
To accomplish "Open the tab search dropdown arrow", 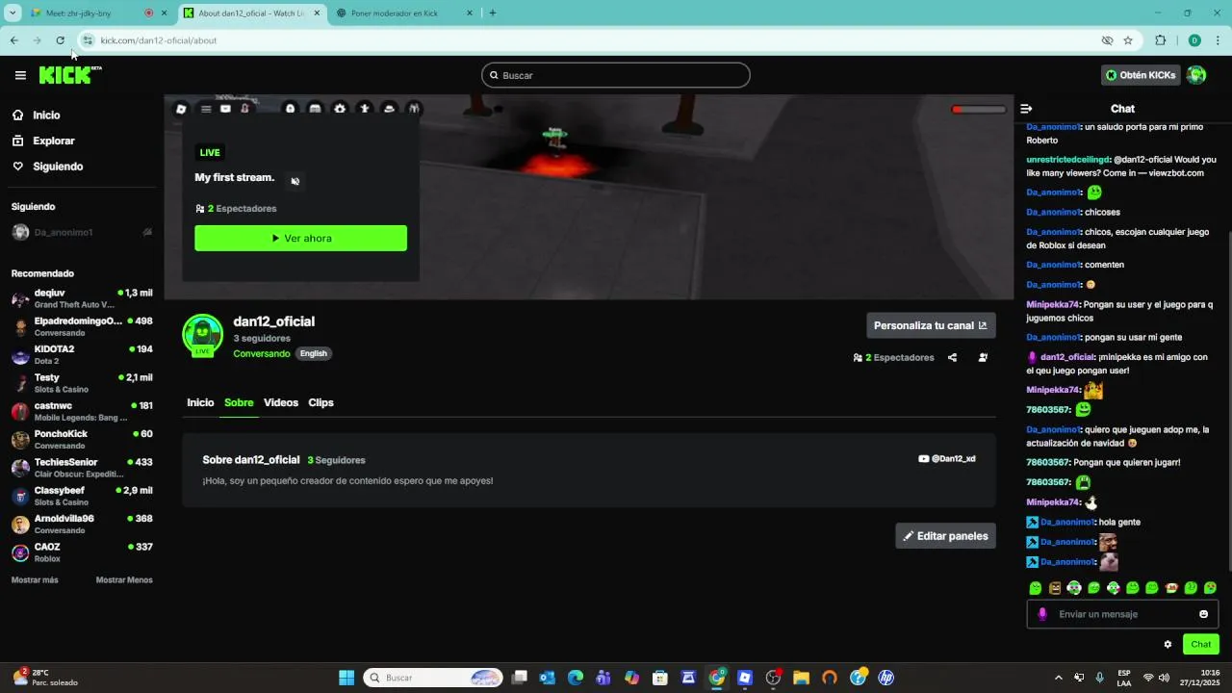I will tap(13, 13).
